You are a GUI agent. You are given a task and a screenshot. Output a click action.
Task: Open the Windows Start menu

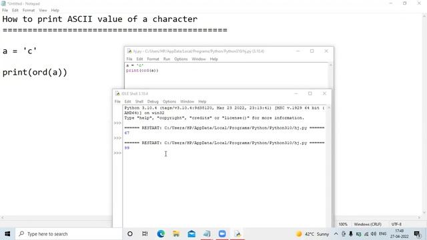(7, 234)
